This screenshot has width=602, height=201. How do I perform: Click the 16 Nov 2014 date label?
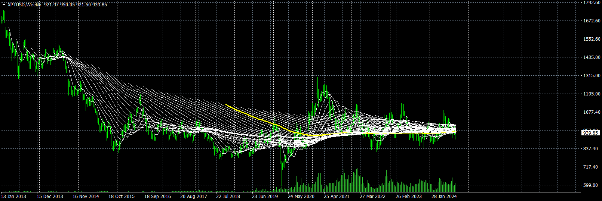click(86, 197)
